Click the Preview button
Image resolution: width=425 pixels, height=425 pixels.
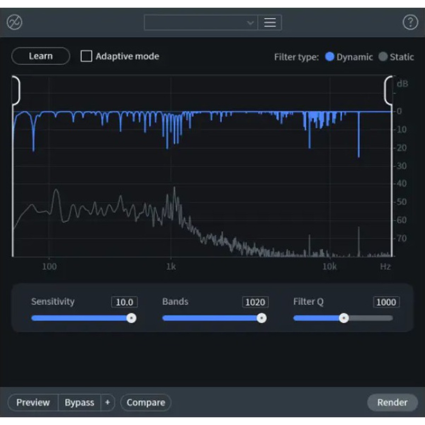coord(33,402)
